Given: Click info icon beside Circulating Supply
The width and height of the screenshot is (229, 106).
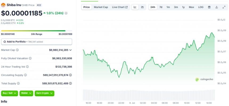Looking at the screenshot, I should tap(25, 75).
